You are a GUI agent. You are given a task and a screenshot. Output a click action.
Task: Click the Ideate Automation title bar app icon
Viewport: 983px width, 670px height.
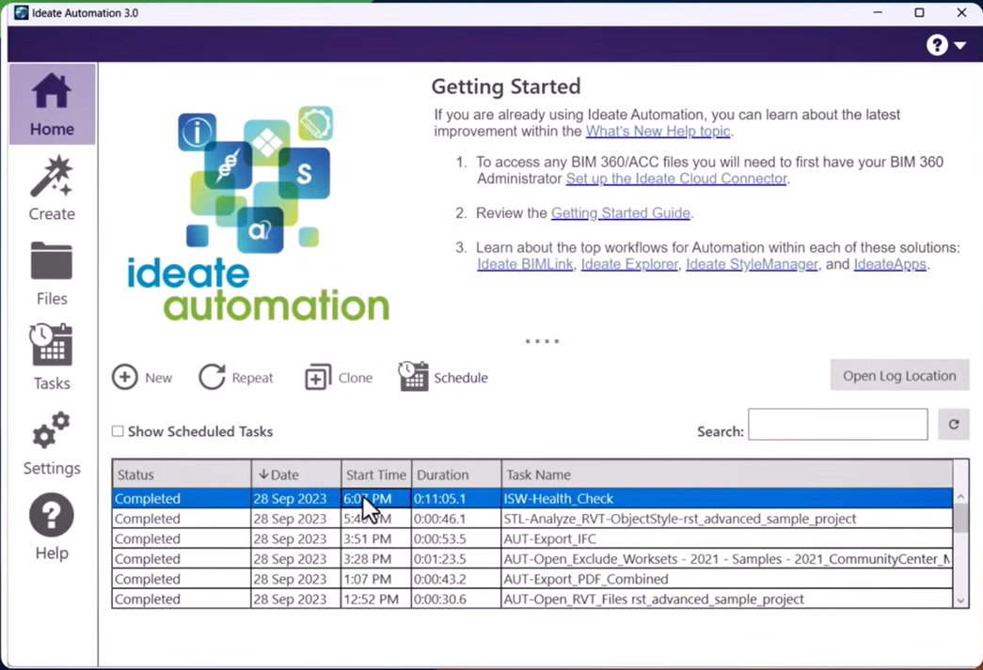point(22,12)
